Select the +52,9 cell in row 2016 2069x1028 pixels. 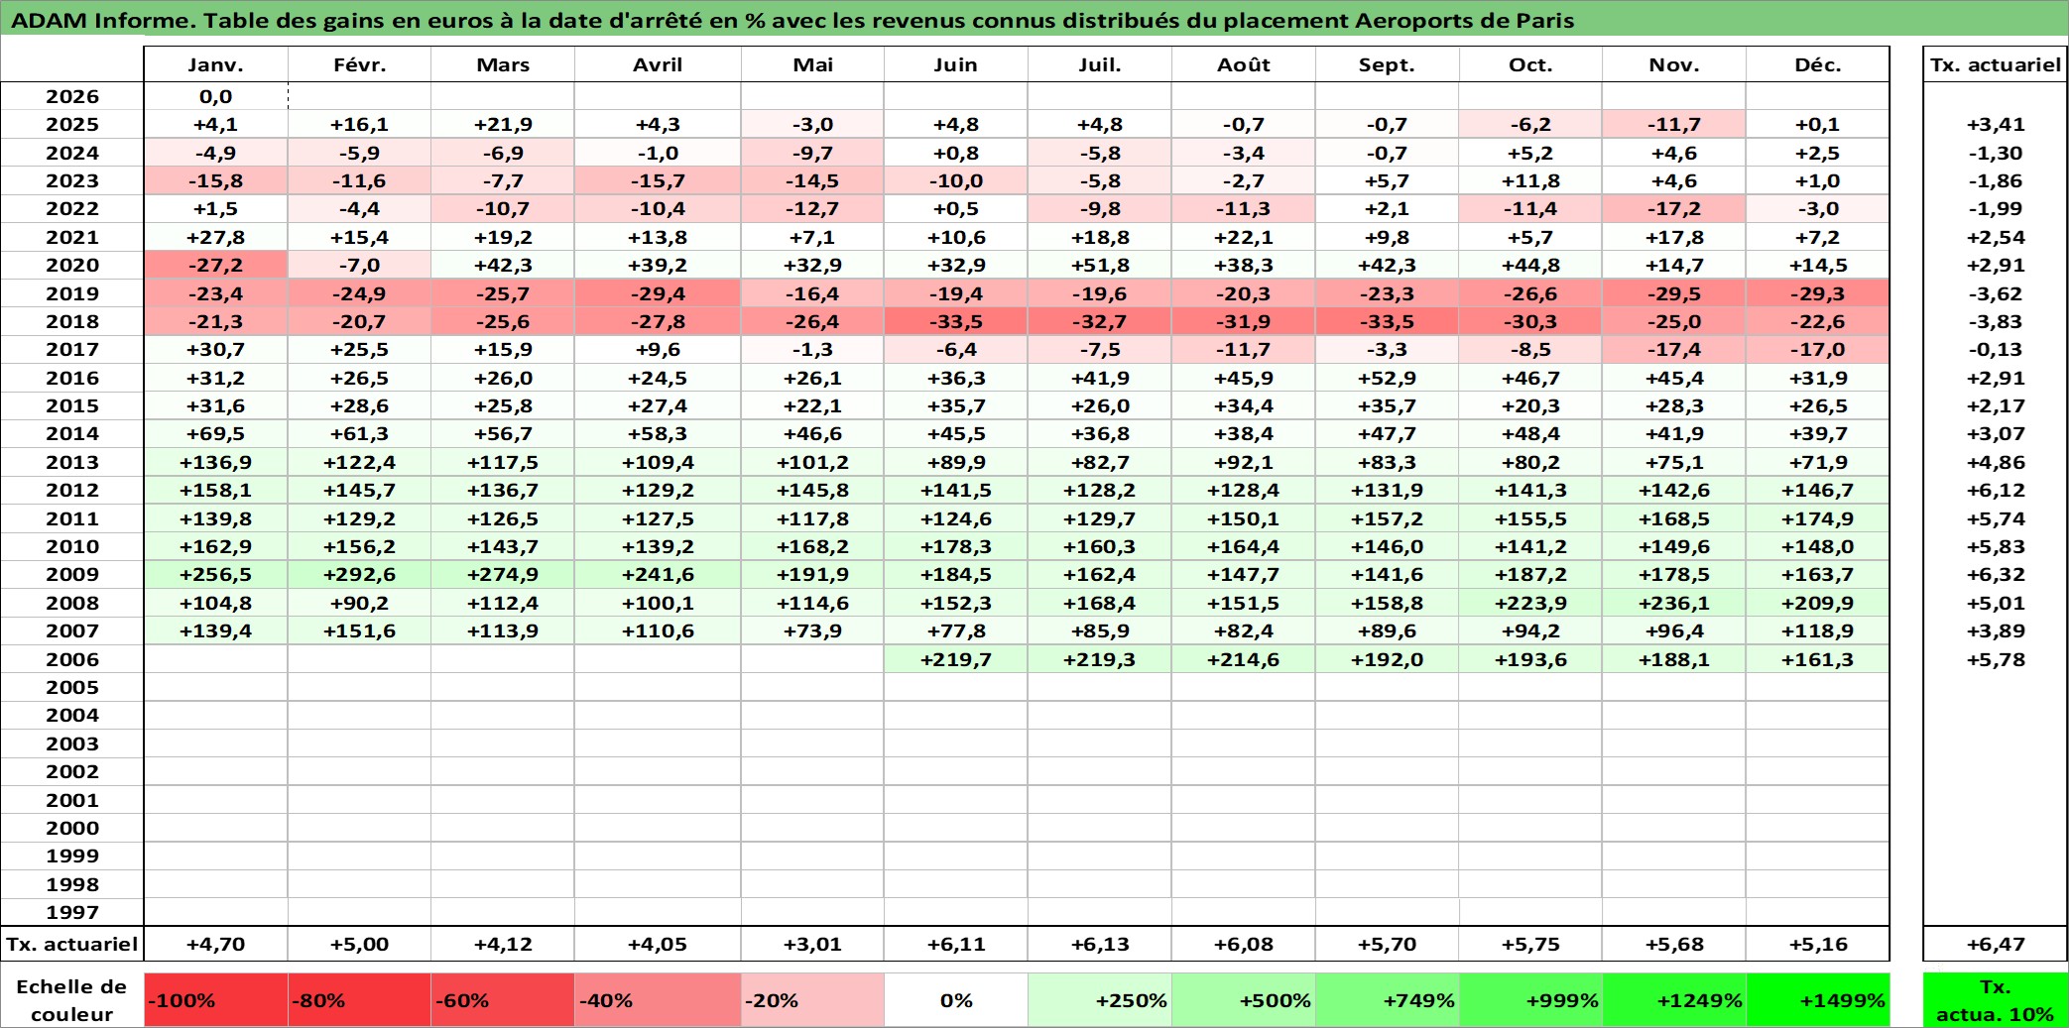1387,378
